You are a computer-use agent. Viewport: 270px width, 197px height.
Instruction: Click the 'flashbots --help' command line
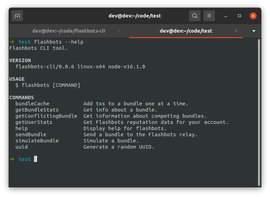[58, 42]
